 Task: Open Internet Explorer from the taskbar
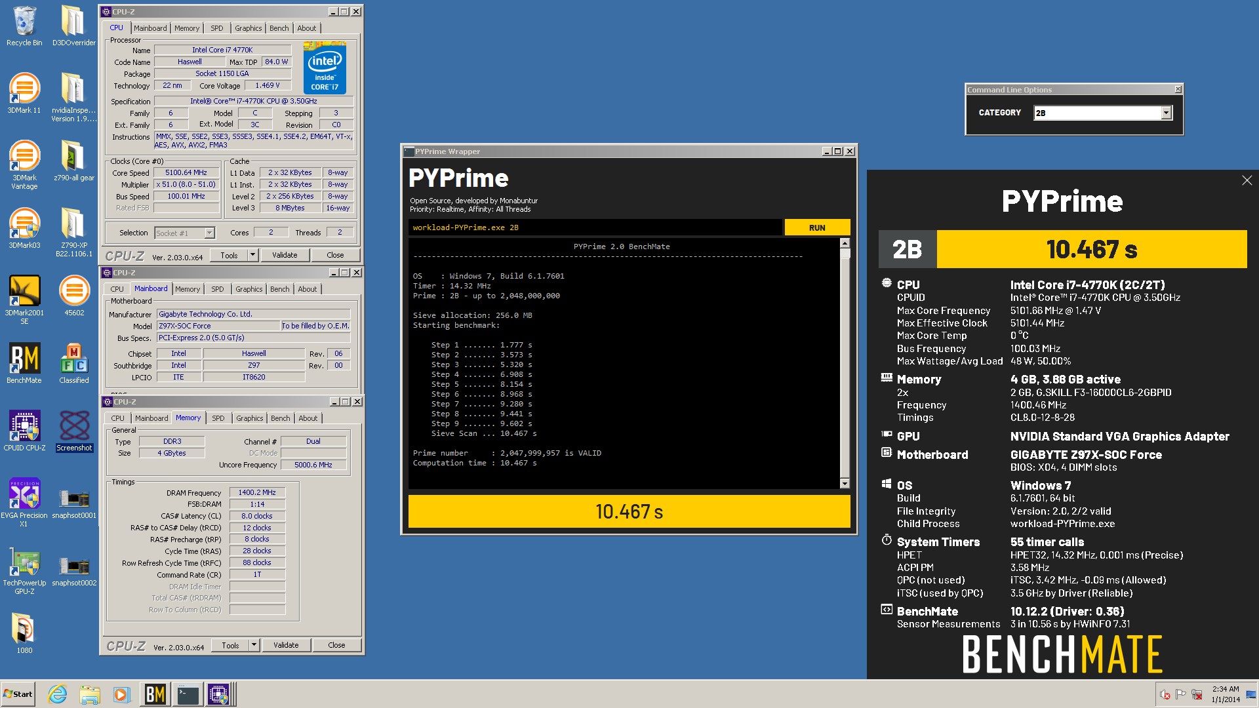coord(58,694)
